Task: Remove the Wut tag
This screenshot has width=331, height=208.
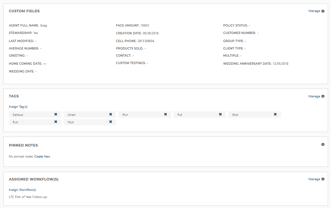Action: click(x=275, y=114)
